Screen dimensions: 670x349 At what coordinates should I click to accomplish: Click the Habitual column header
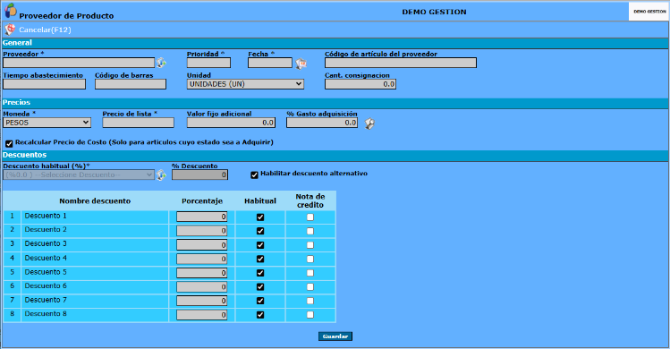pos(260,201)
